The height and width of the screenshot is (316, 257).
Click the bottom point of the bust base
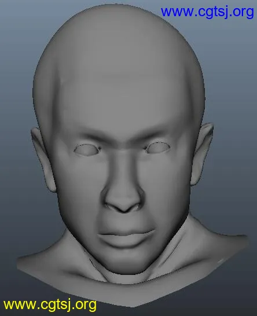[134, 306]
